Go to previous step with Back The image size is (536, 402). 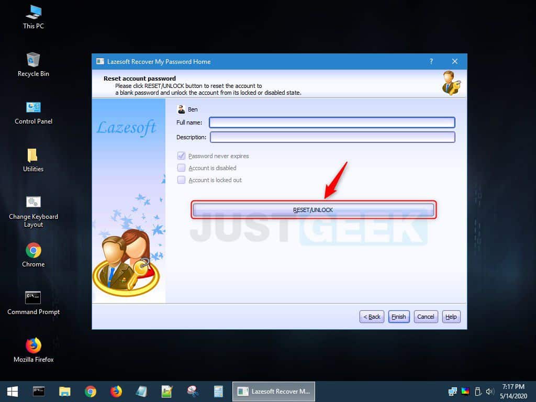tap(372, 317)
